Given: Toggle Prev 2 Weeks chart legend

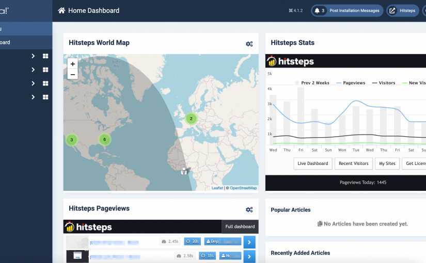Looking at the screenshot, I should point(312,83).
